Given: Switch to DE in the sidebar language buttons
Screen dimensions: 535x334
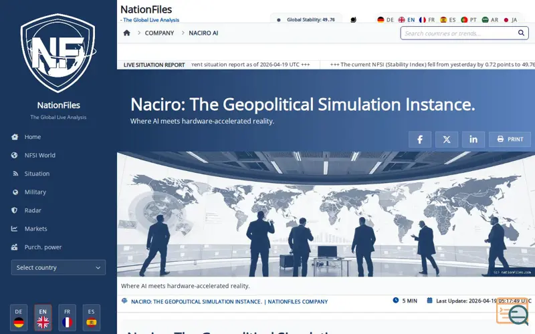Looking at the screenshot, I should (19, 317).
